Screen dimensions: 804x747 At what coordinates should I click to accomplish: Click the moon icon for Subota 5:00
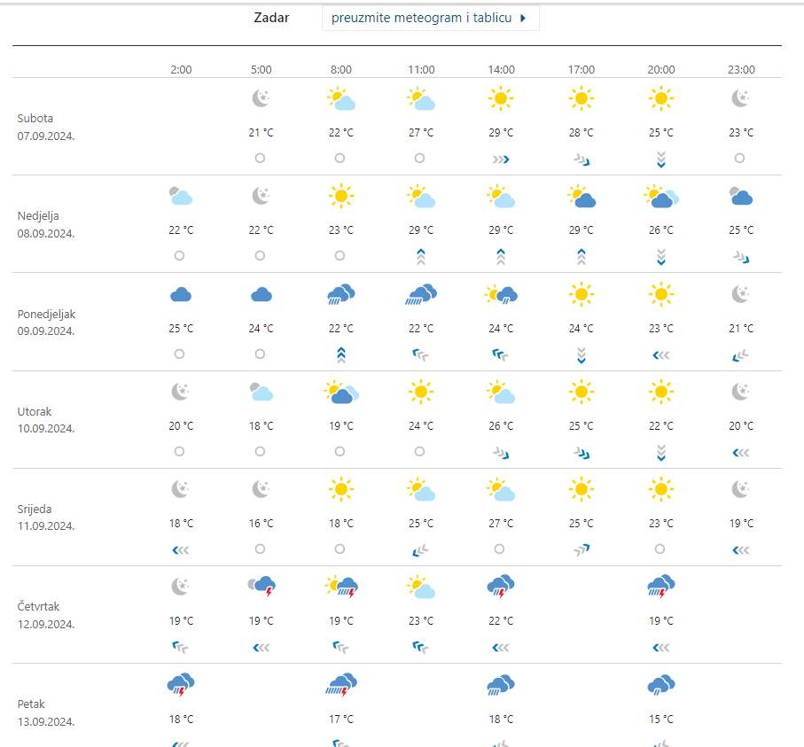click(x=261, y=98)
